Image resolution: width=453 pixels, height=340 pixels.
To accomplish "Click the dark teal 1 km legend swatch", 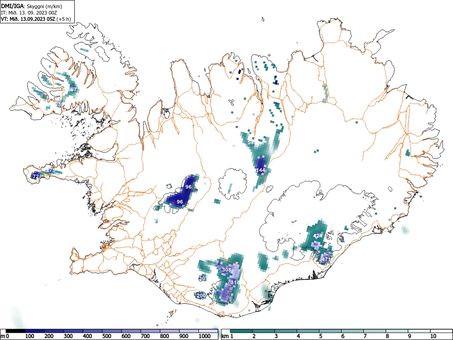I will click(241, 331).
